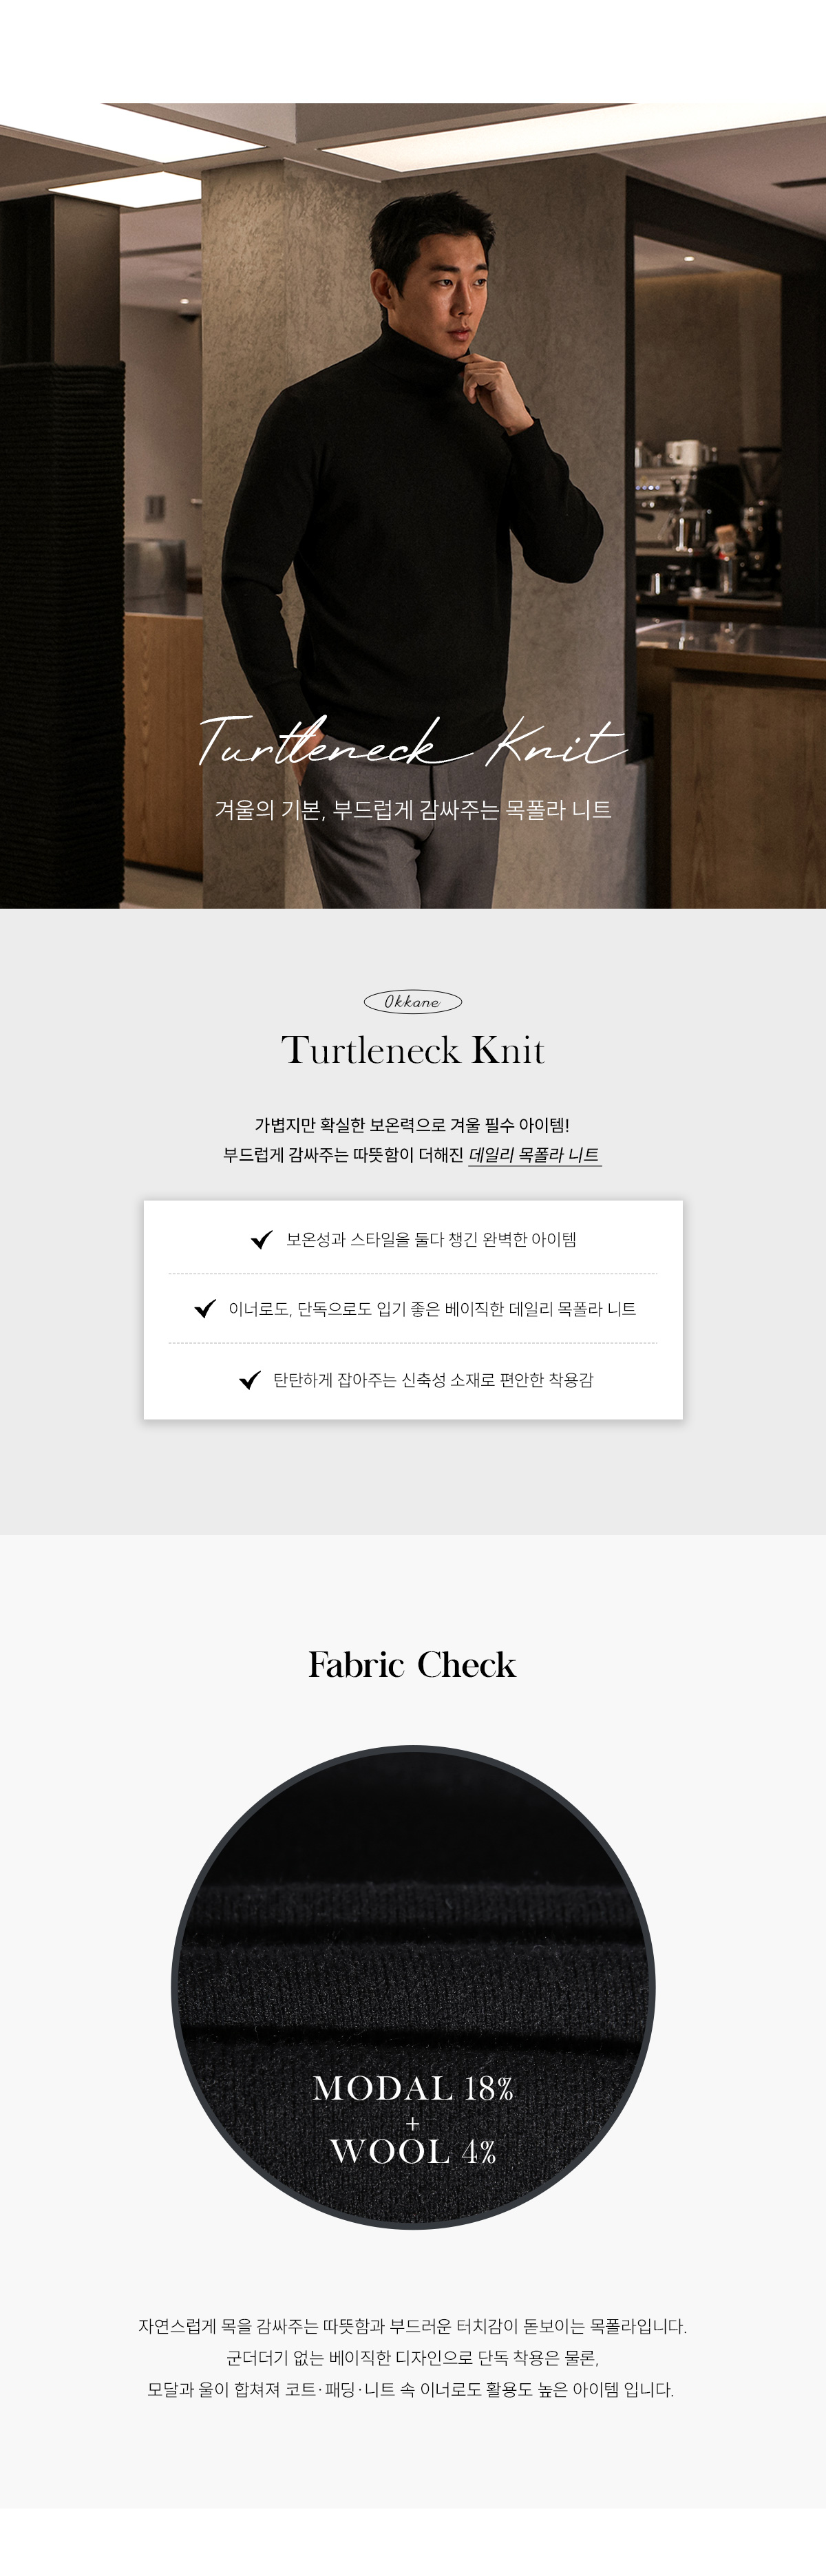Image resolution: width=826 pixels, height=2576 pixels.
Task: Click the second checkmark beside 이너로도 line
Action: 205,1308
